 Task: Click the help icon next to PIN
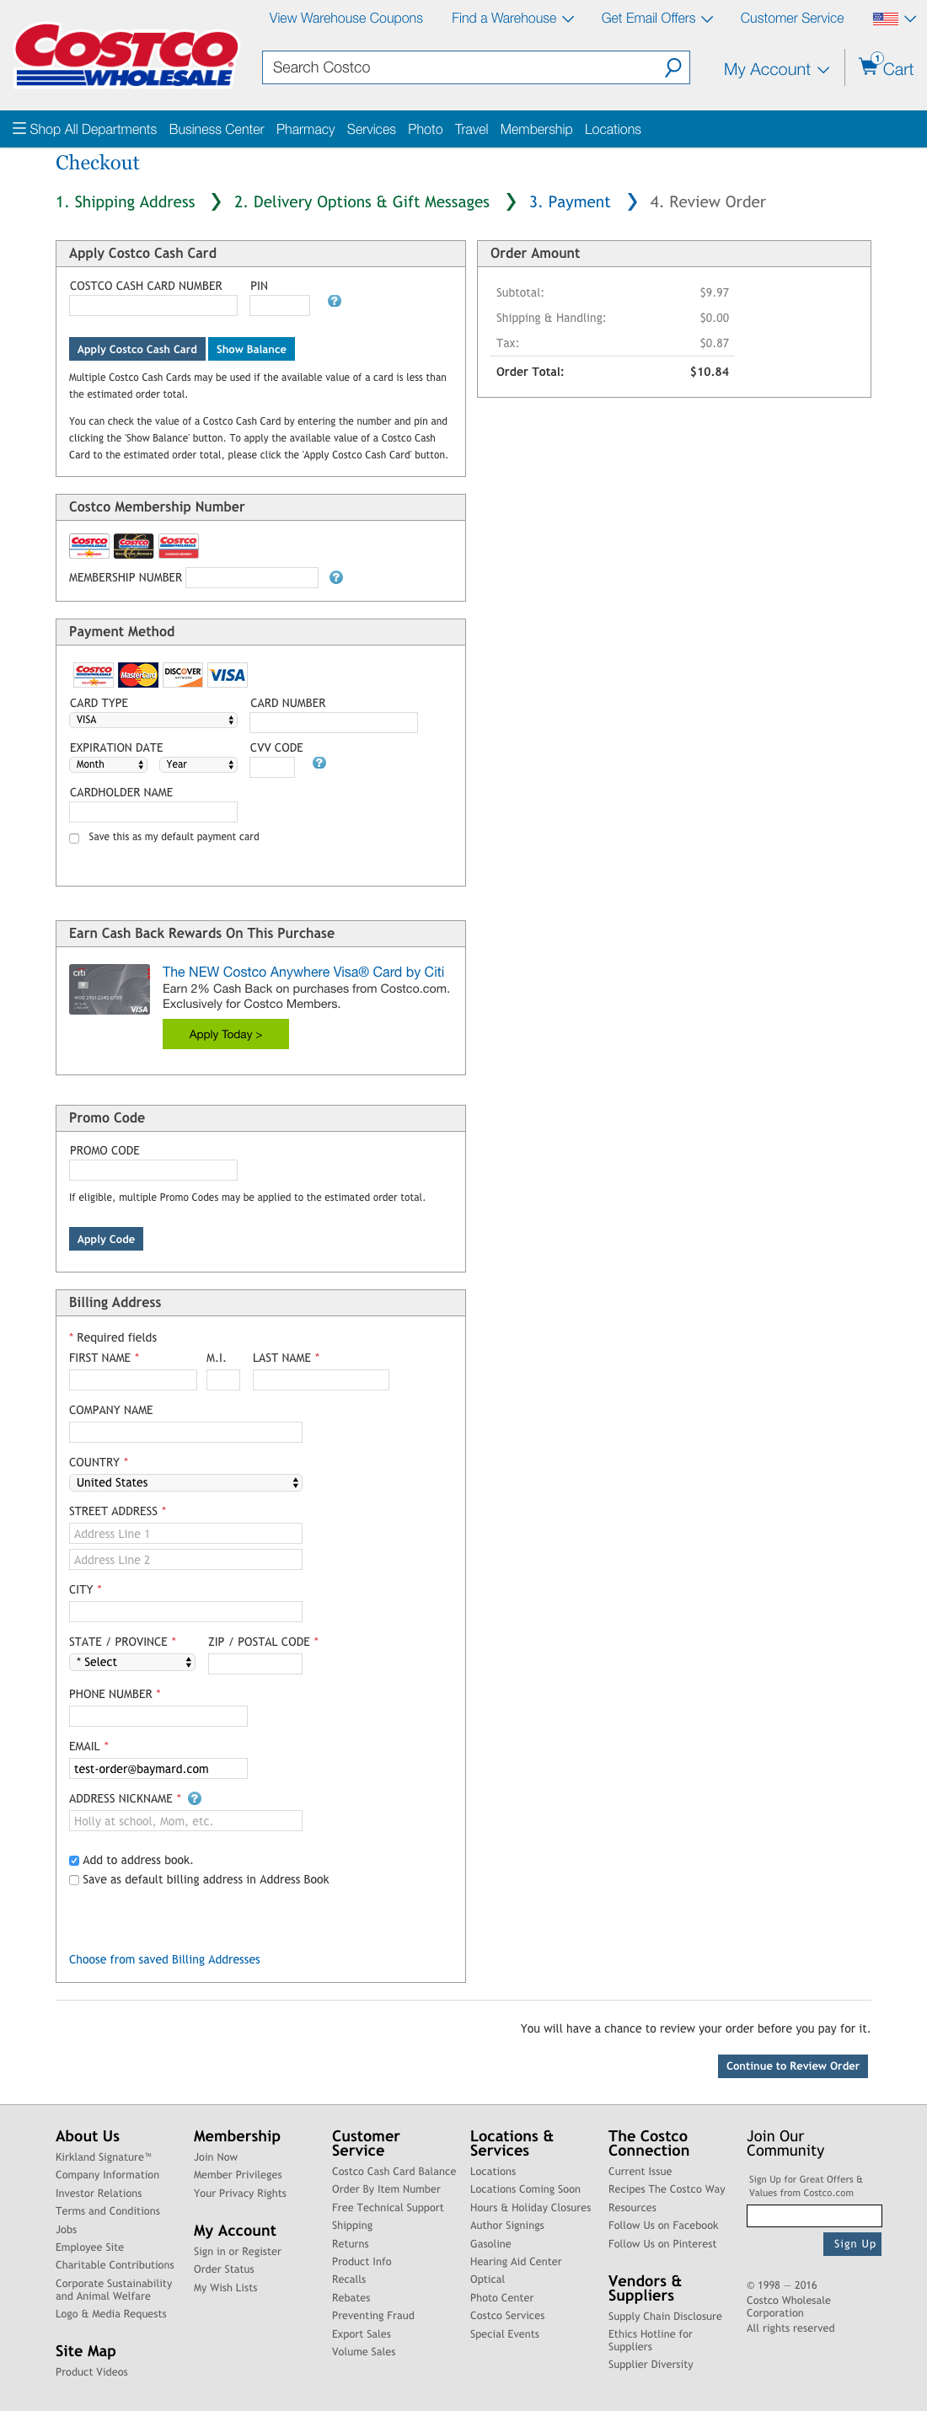[335, 302]
